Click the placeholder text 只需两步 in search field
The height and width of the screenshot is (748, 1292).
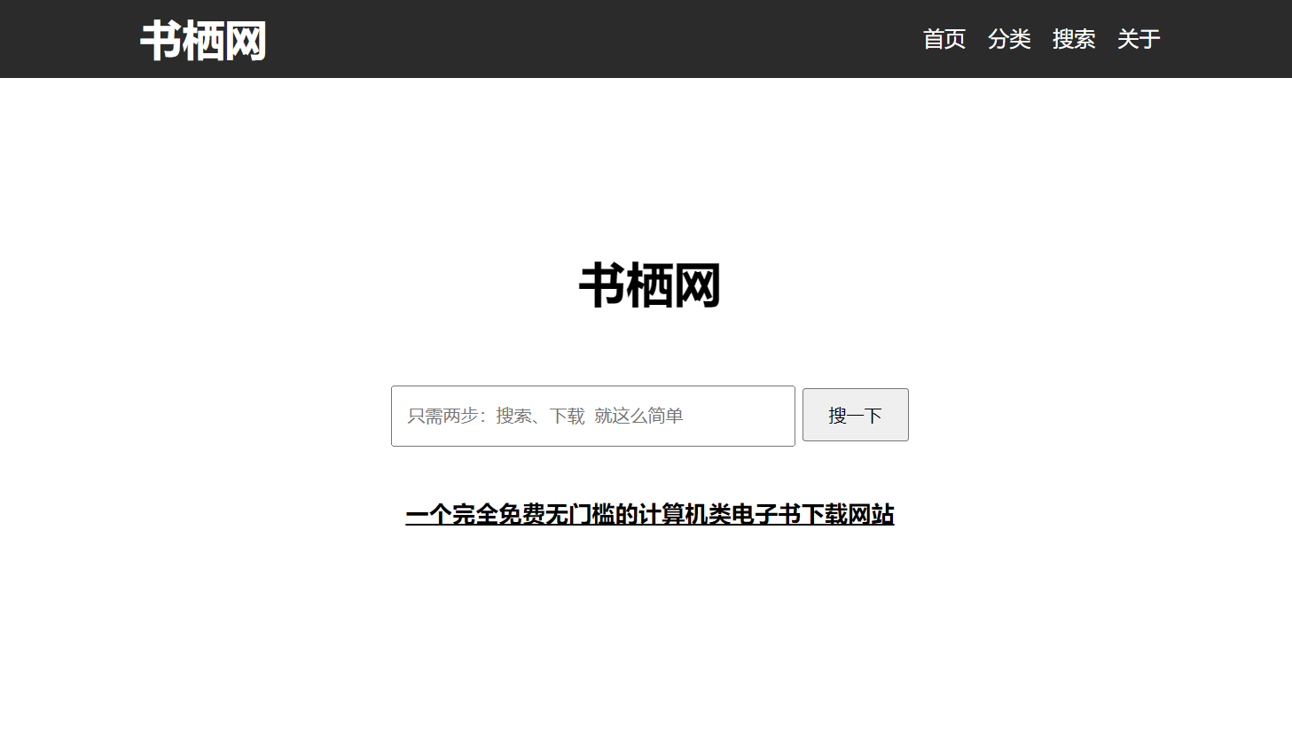443,416
